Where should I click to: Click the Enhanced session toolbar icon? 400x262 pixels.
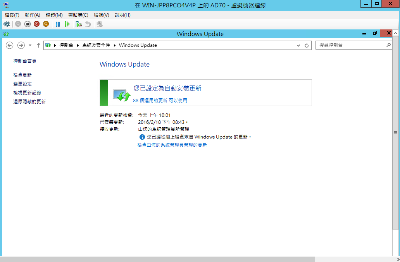click(100, 24)
